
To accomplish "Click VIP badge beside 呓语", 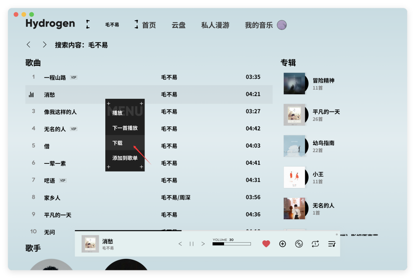I will 63,181.
